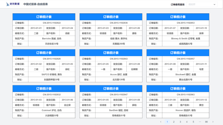Viewport: 223px width, 125px height.
Task: Go to page 4
Action: pyautogui.click(x=187, y=122)
